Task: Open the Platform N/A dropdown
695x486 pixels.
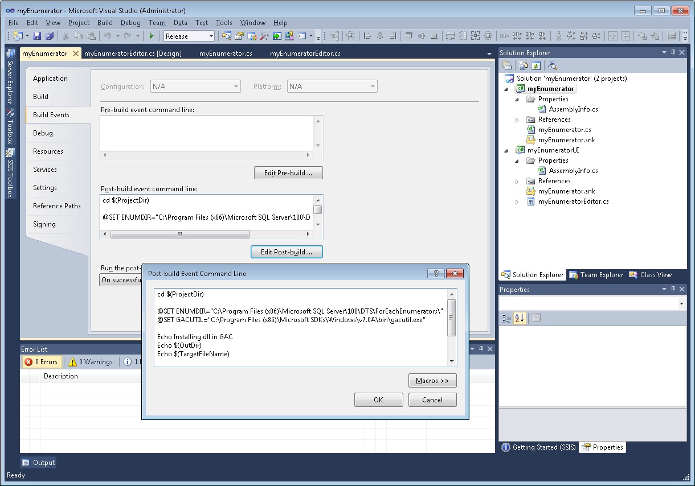Action: pyautogui.click(x=332, y=87)
